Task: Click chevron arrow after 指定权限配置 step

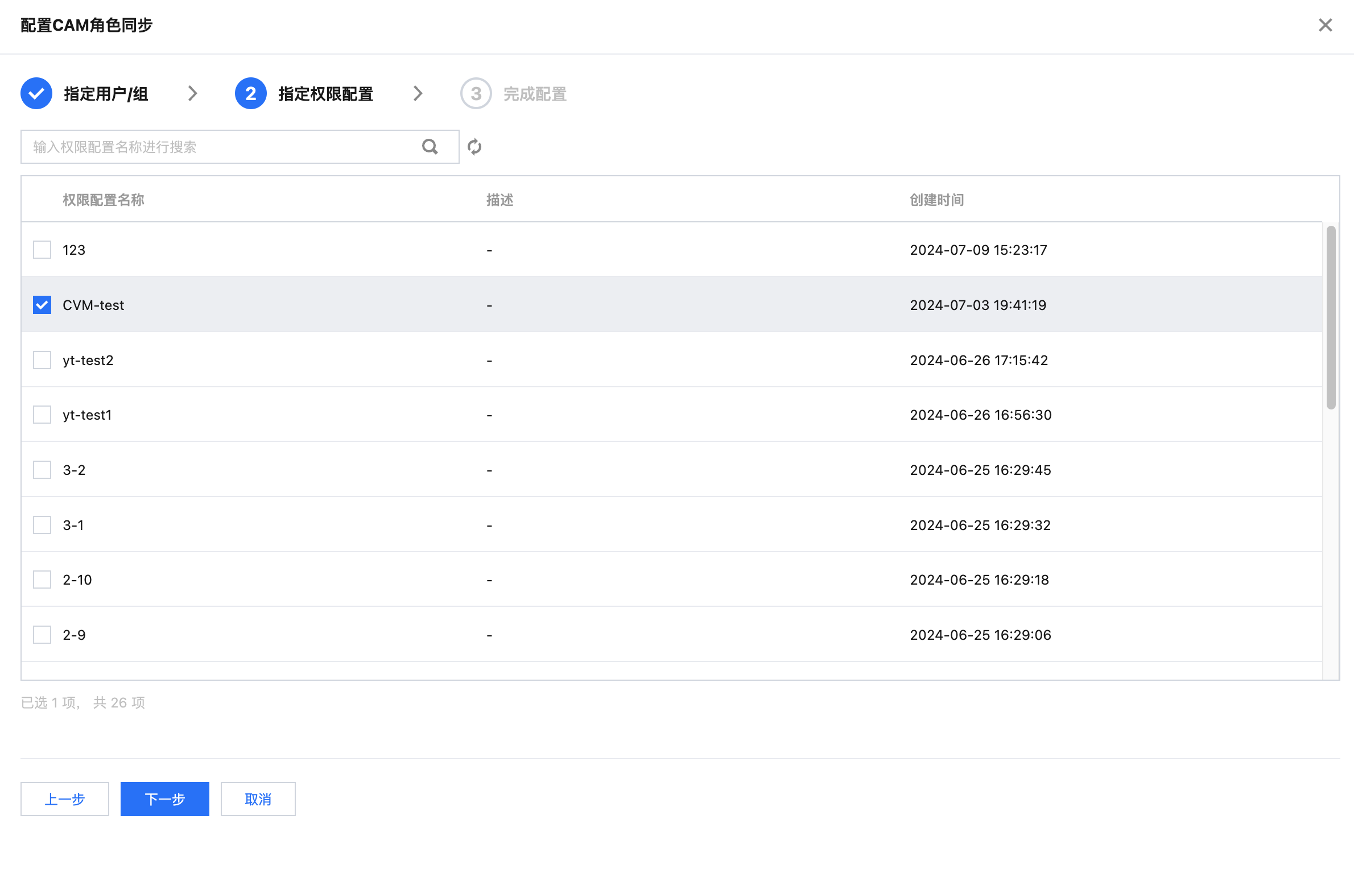Action: (x=418, y=93)
